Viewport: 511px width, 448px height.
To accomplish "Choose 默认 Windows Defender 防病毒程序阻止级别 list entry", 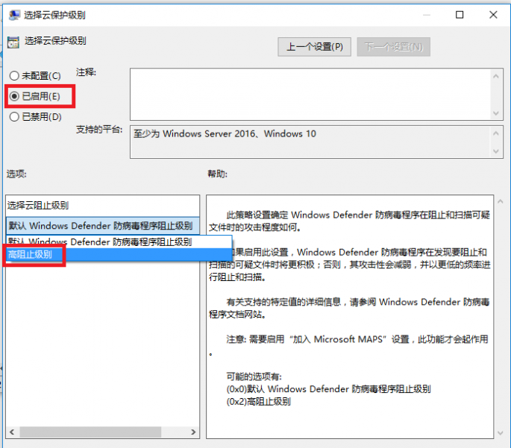I will [119, 242].
